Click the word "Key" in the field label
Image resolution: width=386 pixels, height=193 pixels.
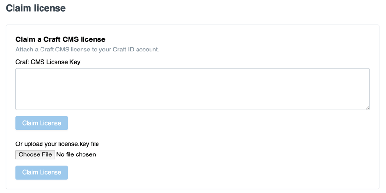click(74, 62)
